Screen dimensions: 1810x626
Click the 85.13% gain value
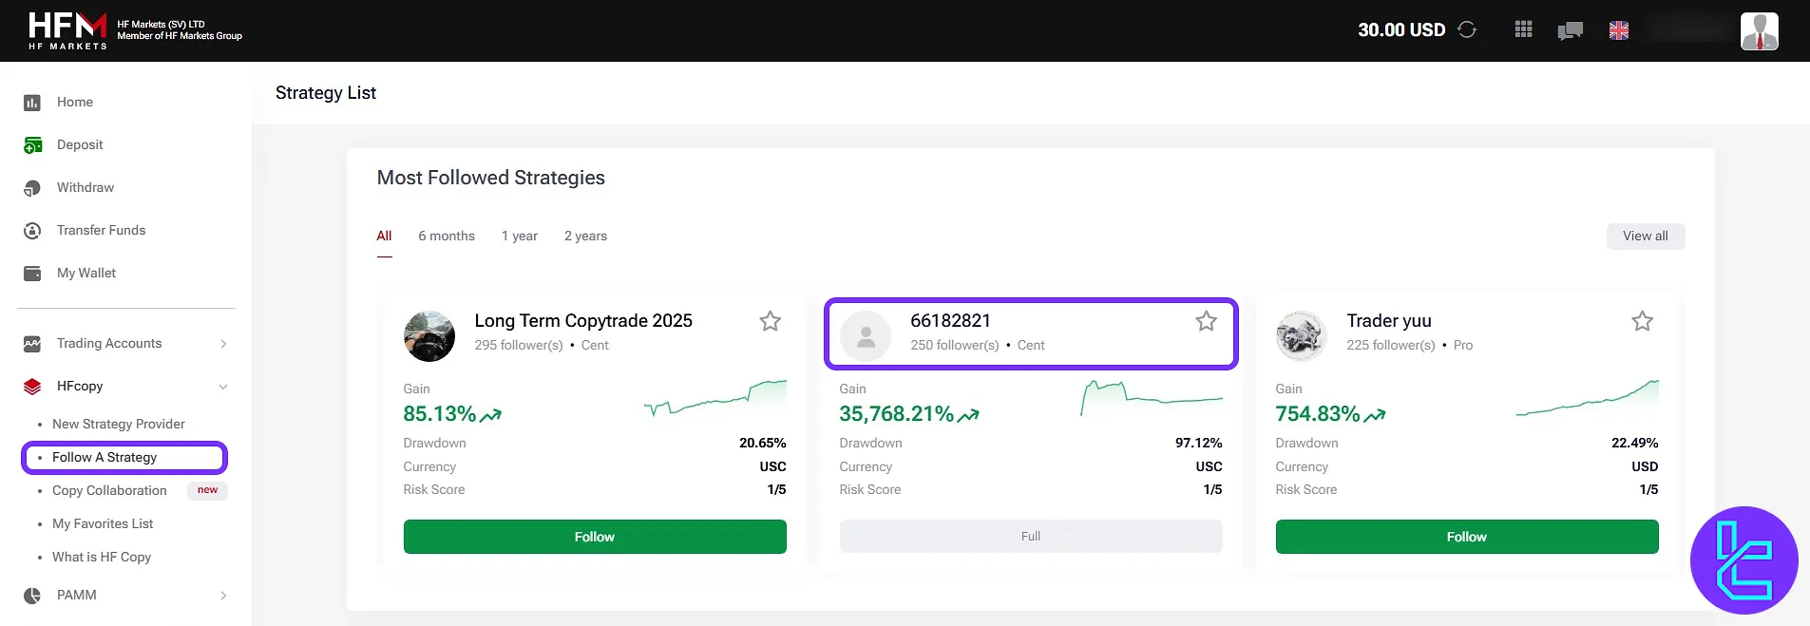coord(440,414)
